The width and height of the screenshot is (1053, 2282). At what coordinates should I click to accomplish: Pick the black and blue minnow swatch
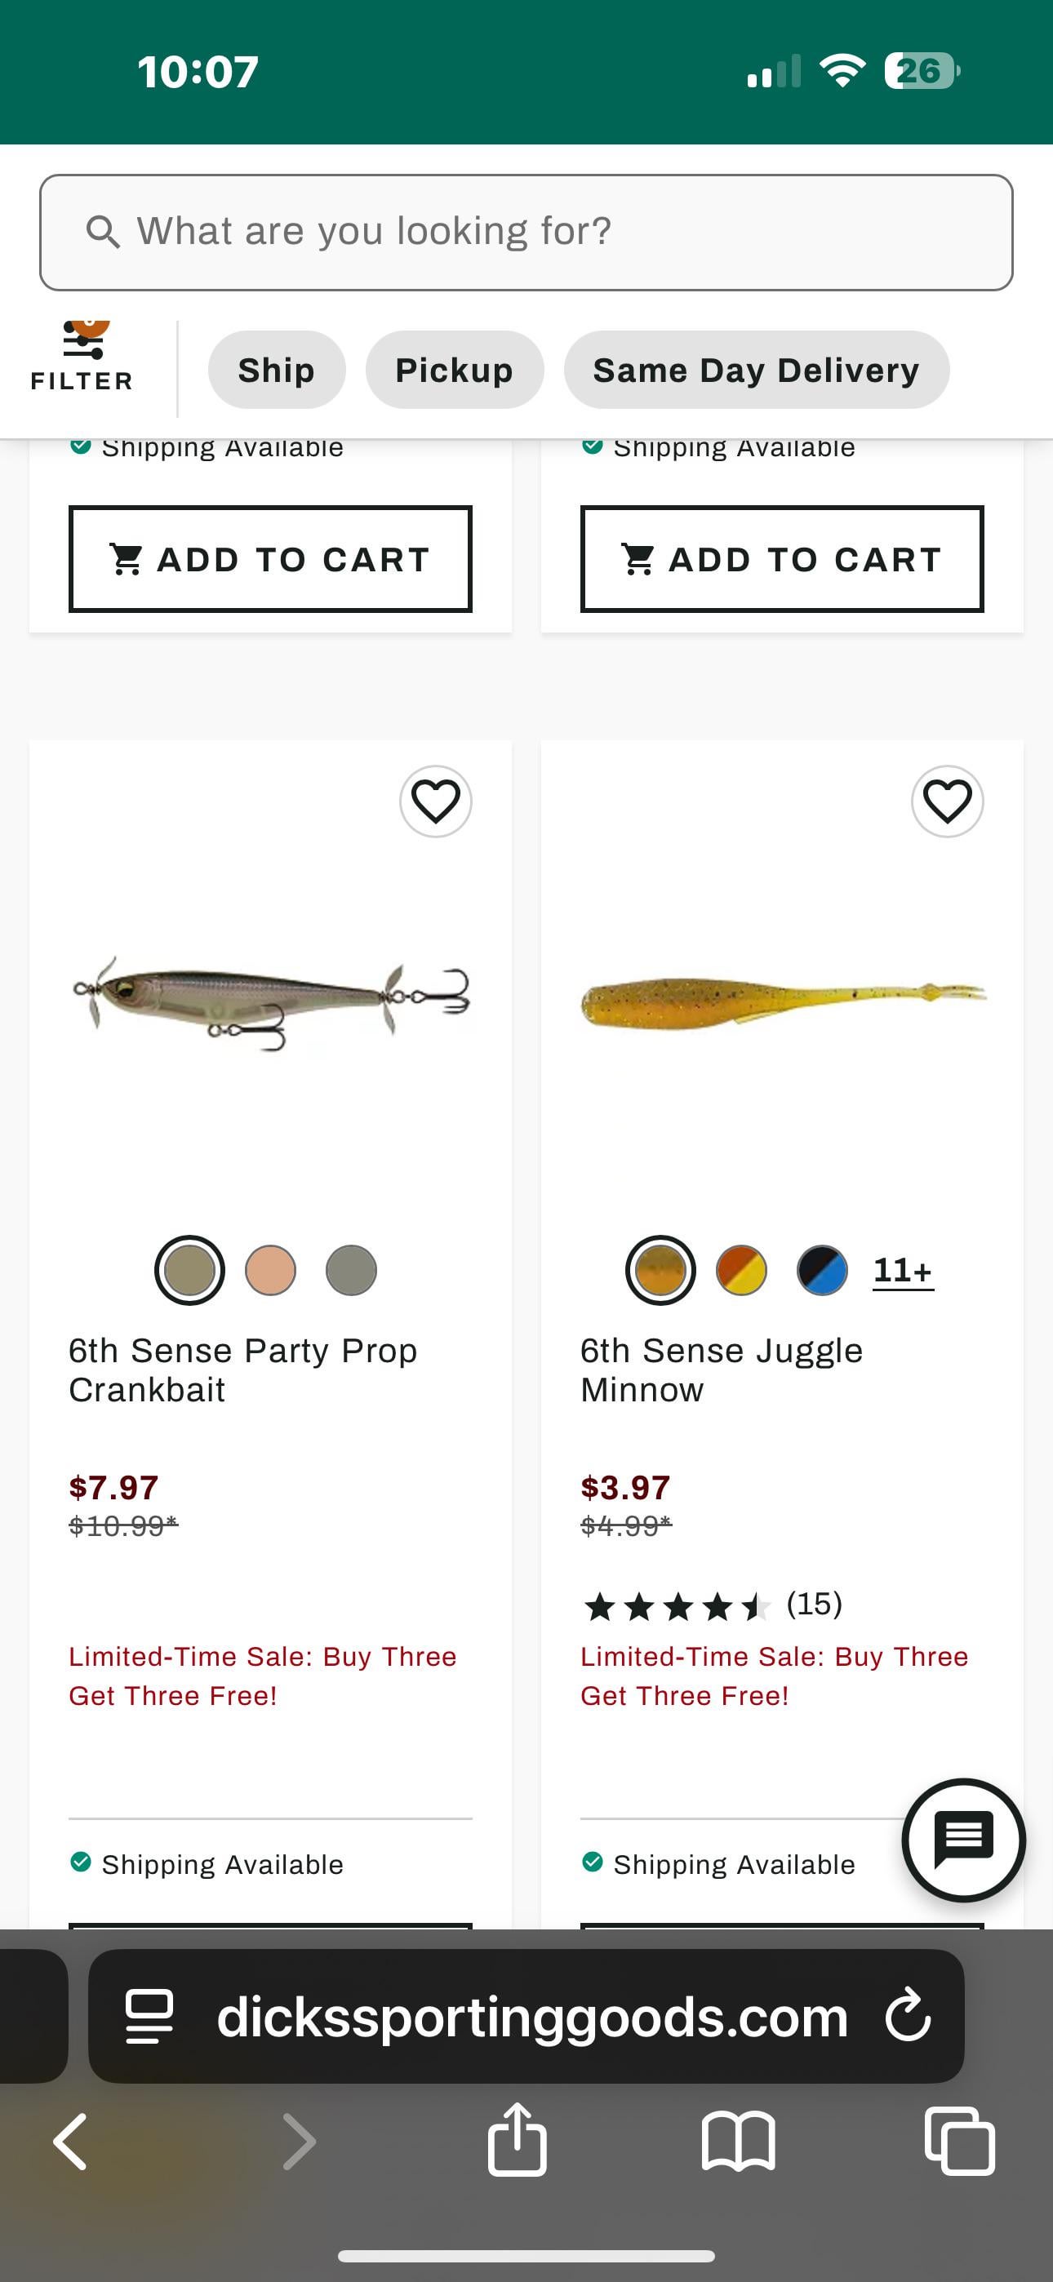click(x=822, y=1270)
